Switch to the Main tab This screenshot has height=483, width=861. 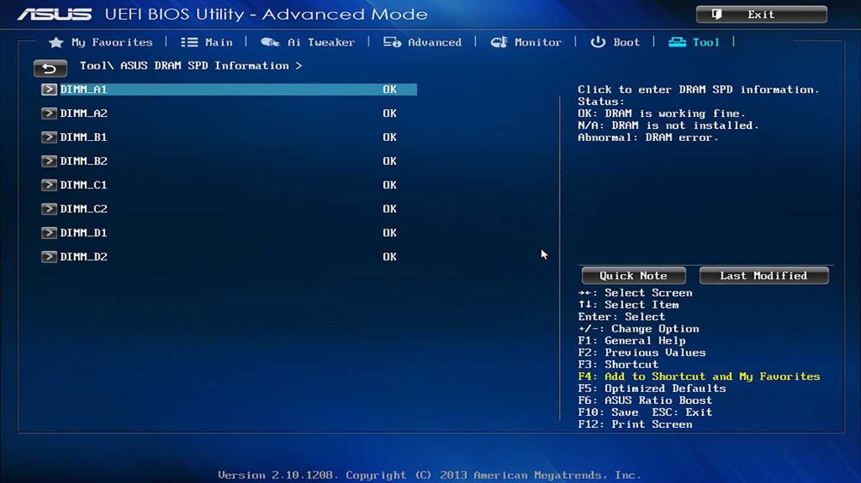(x=219, y=42)
